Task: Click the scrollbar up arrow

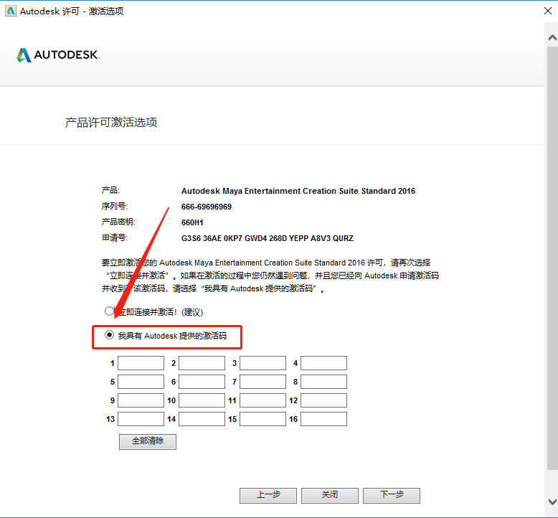Action: pos(552,38)
